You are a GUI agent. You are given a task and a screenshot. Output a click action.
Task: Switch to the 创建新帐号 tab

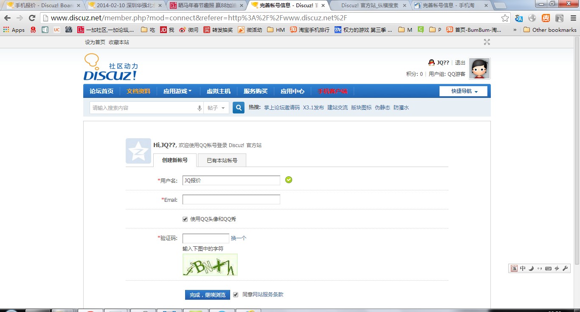(175, 160)
